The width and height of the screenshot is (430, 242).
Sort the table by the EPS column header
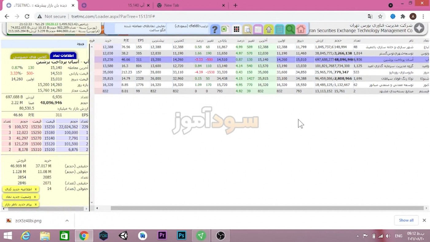[141, 41]
